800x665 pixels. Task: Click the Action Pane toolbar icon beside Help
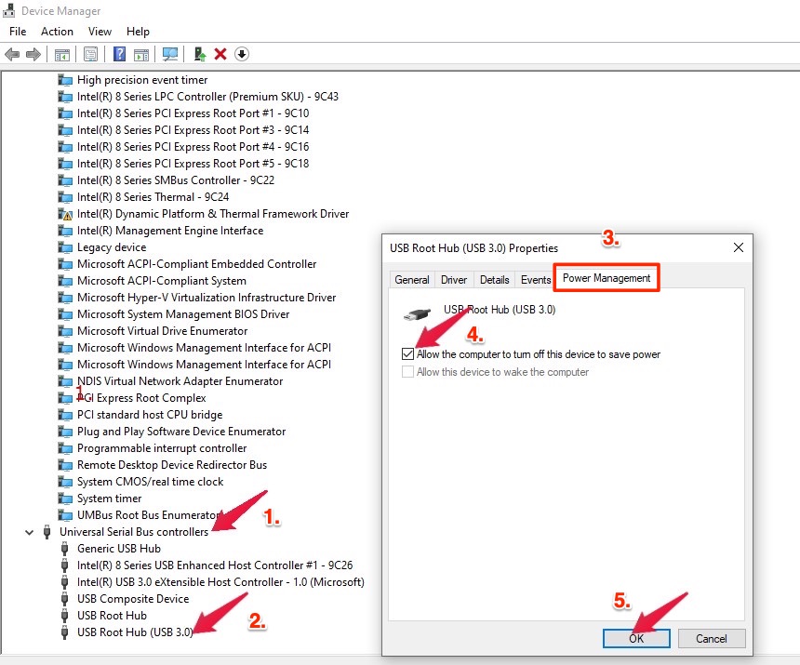[141, 54]
